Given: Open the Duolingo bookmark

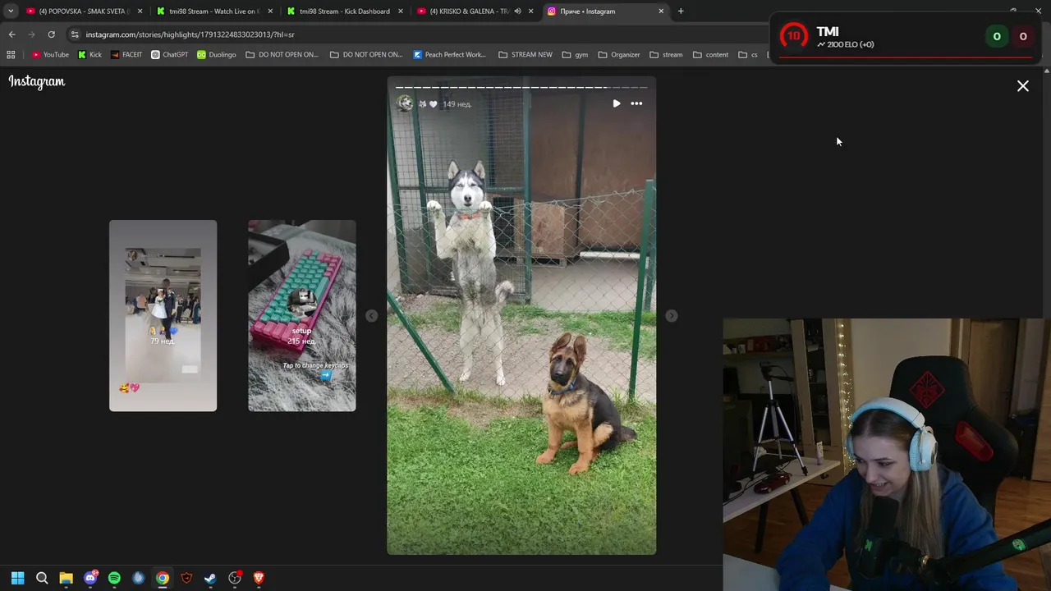Looking at the screenshot, I should pos(217,55).
